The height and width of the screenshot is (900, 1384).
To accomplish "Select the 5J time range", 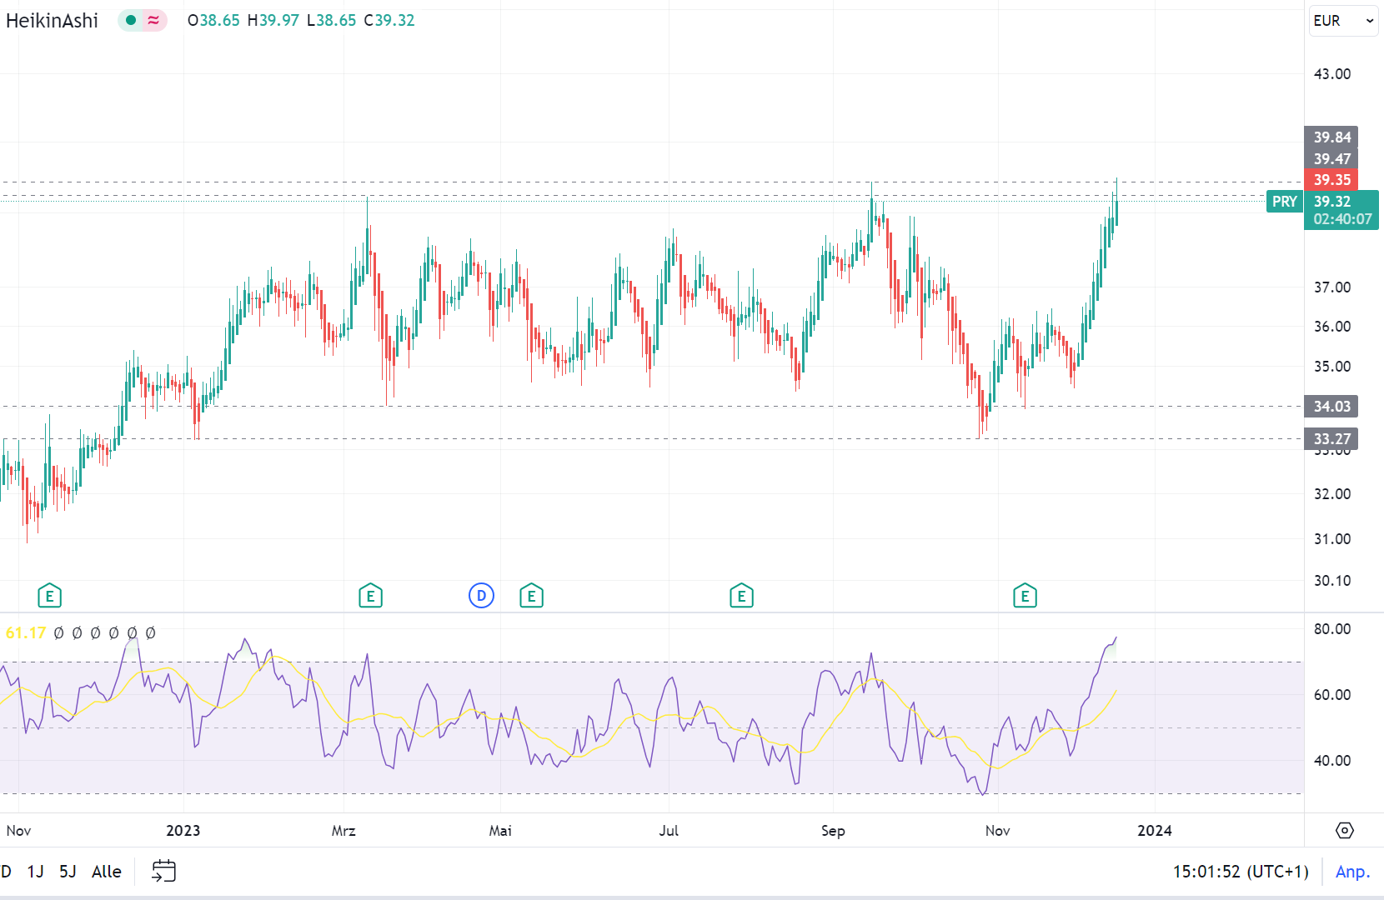I will tap(68, 871).
